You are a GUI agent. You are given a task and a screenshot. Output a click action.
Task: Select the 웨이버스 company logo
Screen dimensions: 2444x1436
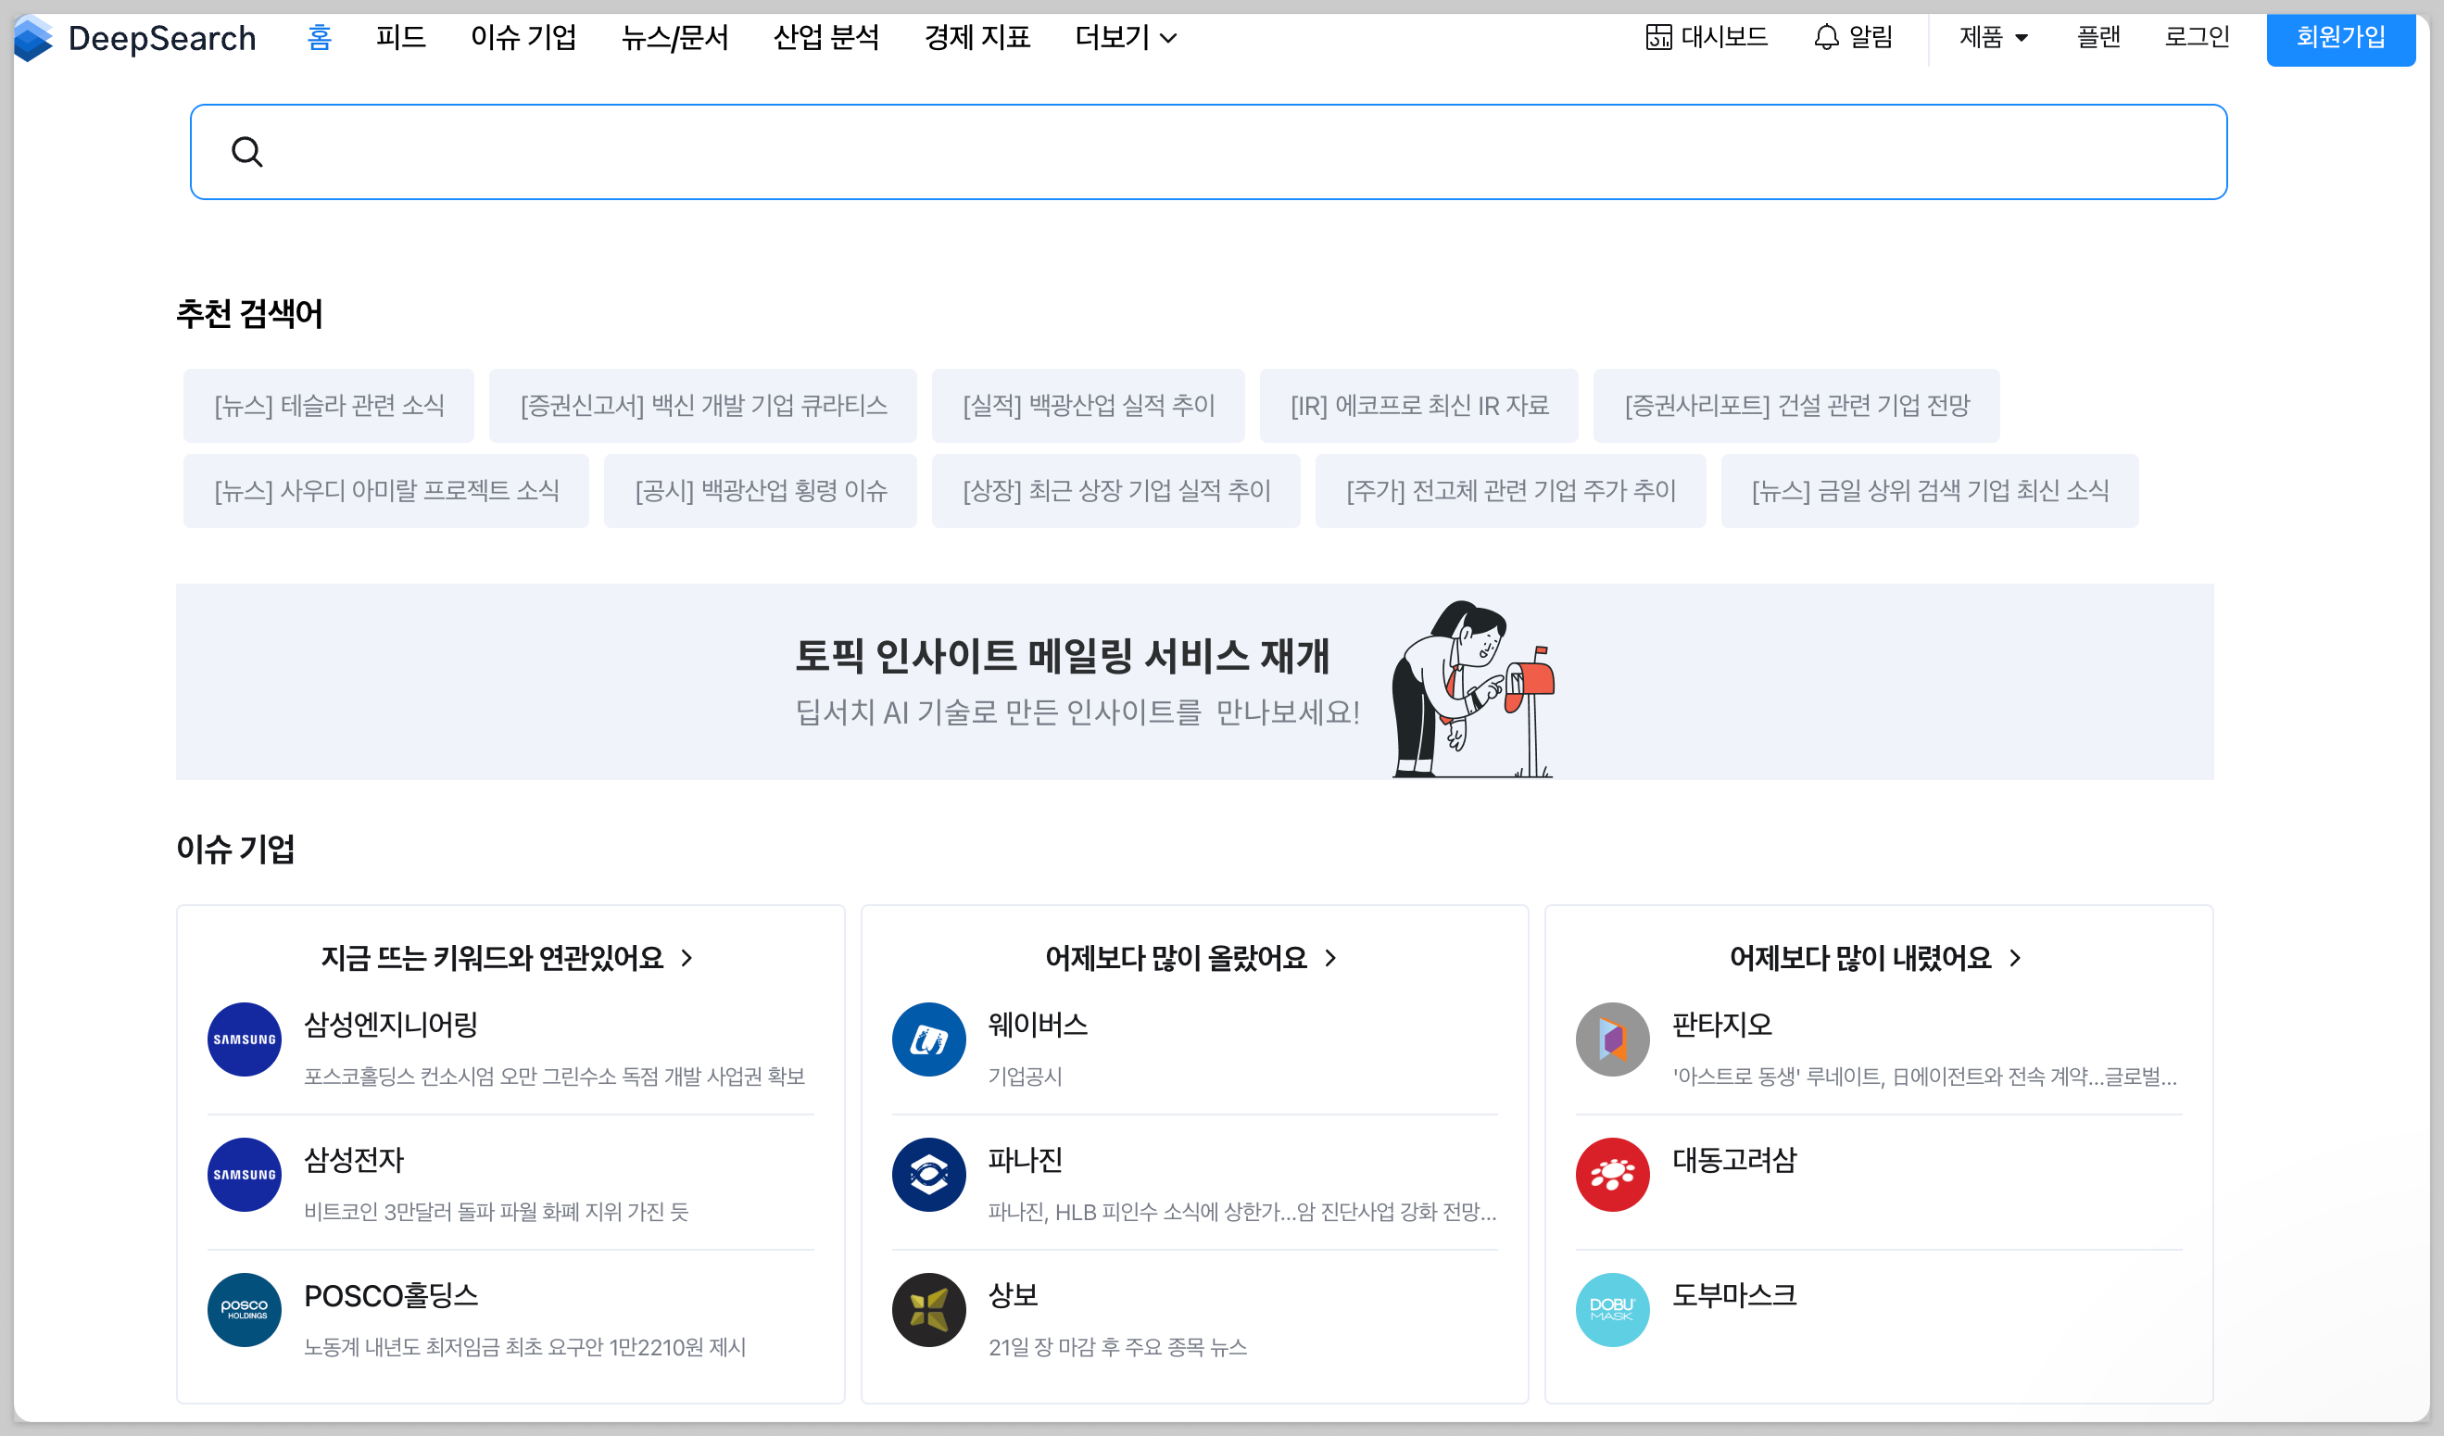928,1039
